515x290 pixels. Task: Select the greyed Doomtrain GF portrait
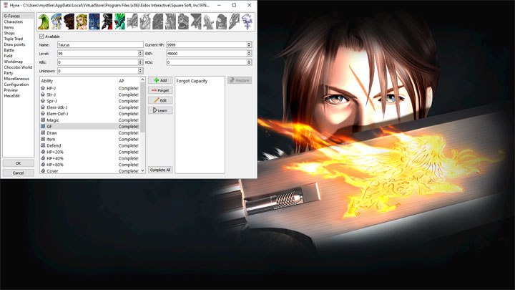(x=183, y=21)
